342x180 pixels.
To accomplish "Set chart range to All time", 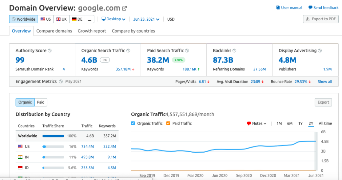I will click(325, 123).
